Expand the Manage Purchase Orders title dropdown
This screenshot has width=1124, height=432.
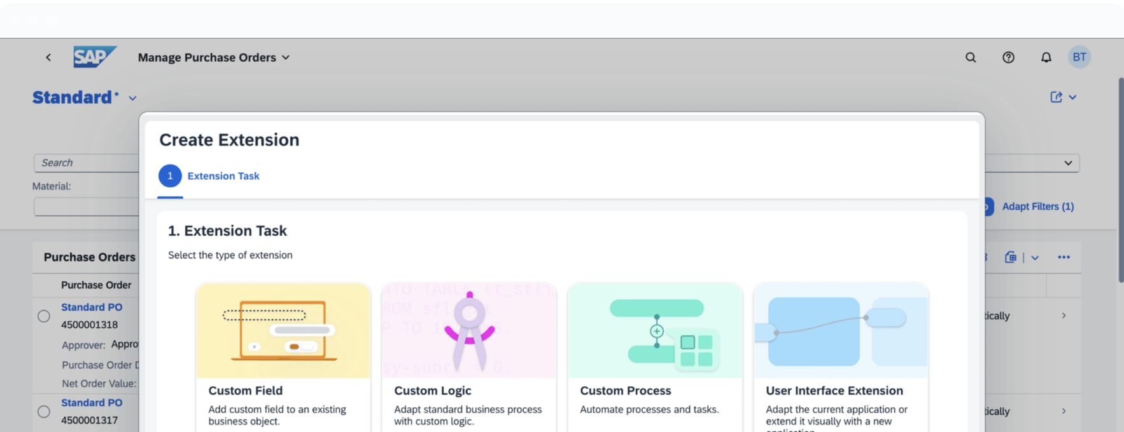pos(286,57)
